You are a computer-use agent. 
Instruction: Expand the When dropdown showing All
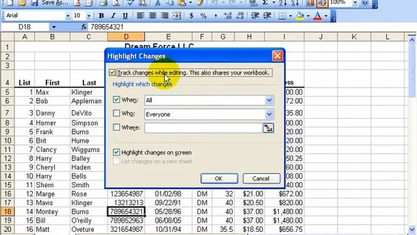tap(269, 101)
